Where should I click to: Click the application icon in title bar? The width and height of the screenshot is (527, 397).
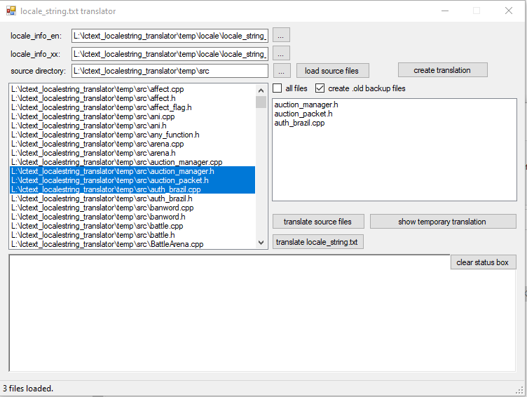[x=11, y=11]
